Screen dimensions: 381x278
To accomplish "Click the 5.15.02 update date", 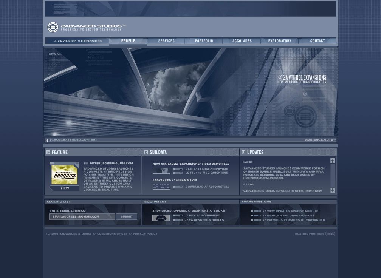I will tap(248, 185).
